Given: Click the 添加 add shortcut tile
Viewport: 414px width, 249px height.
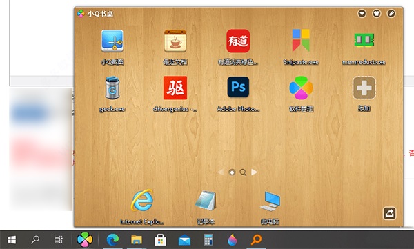Looking at the screenshot, I should pyautogui.click(x=364, y=88).
